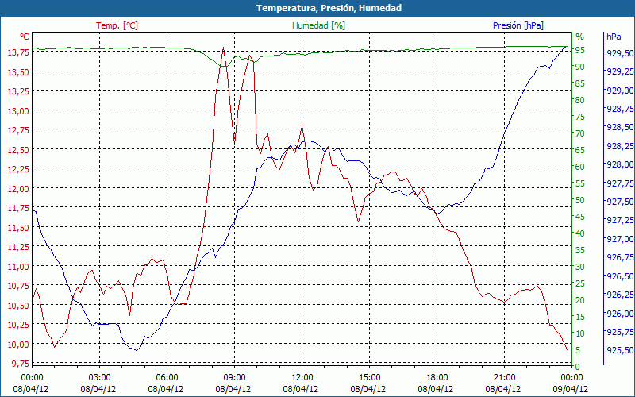Click humidity axis value '90'
Image resolution: width=635 pixels, height=397 pixels.
tap(580, 67)
